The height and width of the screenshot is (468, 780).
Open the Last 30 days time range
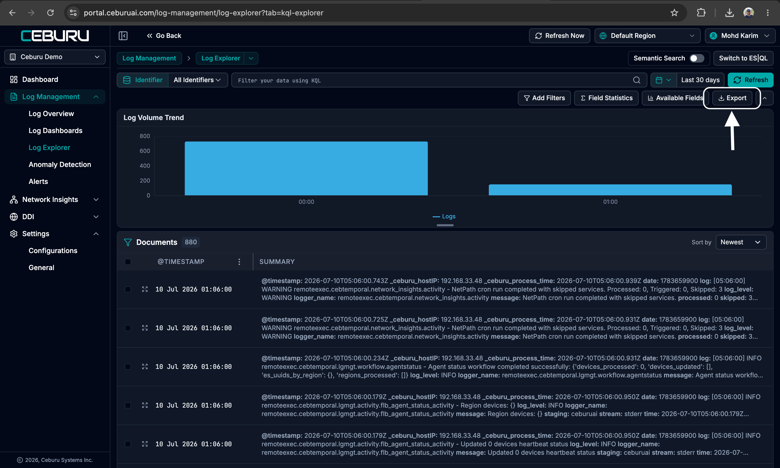coord(700,80)
